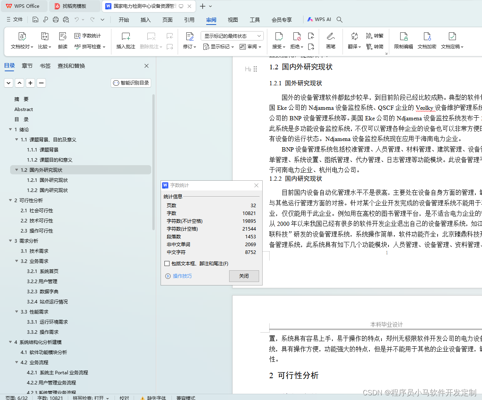Collapse the '1 绪论' outline node

tap(11, 129)
